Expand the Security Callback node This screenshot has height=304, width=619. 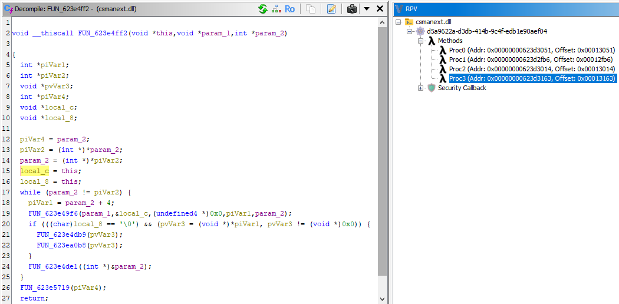tap(421, 88)
